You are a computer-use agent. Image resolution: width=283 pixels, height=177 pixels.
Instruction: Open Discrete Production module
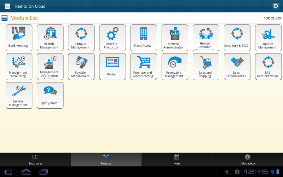pos(112,38)
